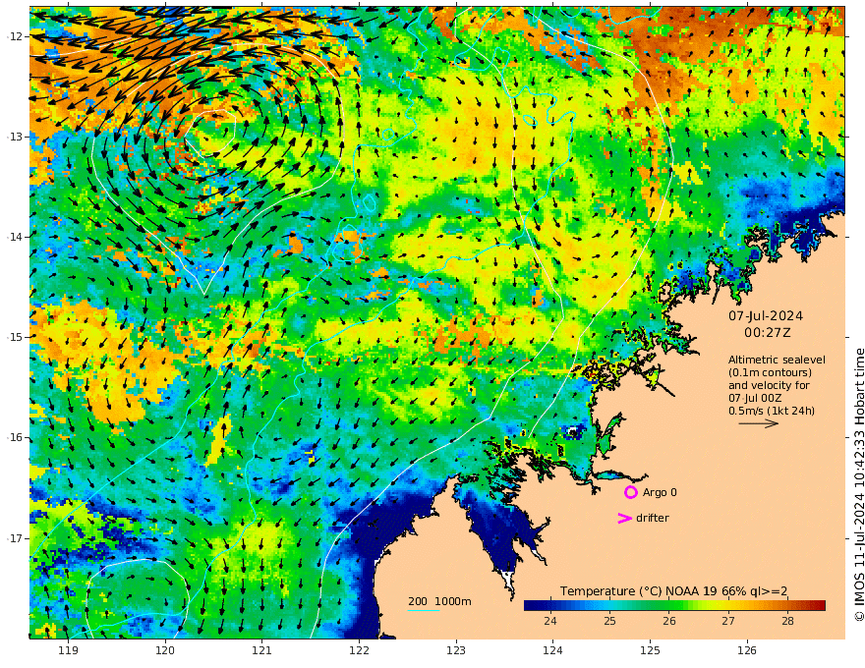Click latitude axis label -15
This screenshot has height=668, width=865.
[x=15, y=337]
